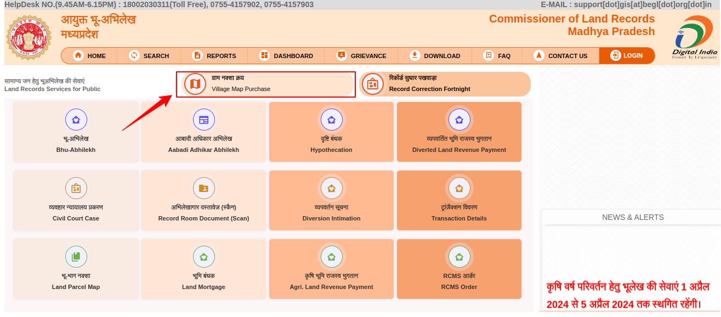The image size is (721, 317).
Task: Click the Land Parcel Map icon
Action: point(76,257)
